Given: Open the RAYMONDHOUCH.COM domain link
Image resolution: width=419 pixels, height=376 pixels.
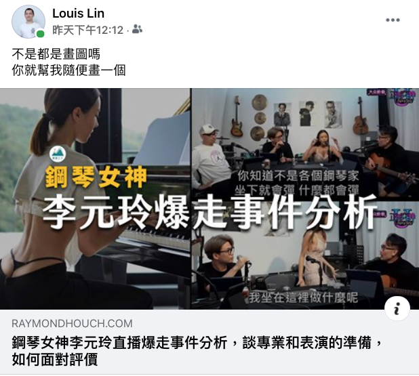Looking at the screenshot, I should pos(72,323).
